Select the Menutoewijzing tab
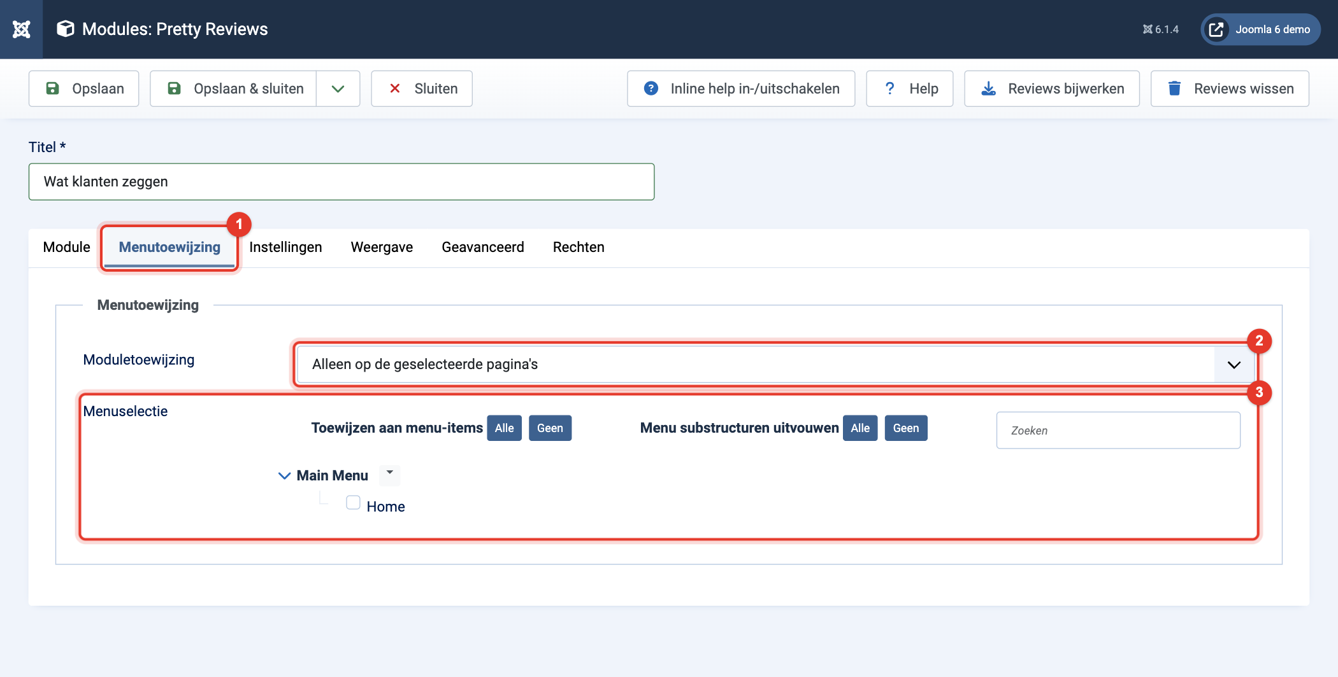1338x677 pixels. click(169, 247)
